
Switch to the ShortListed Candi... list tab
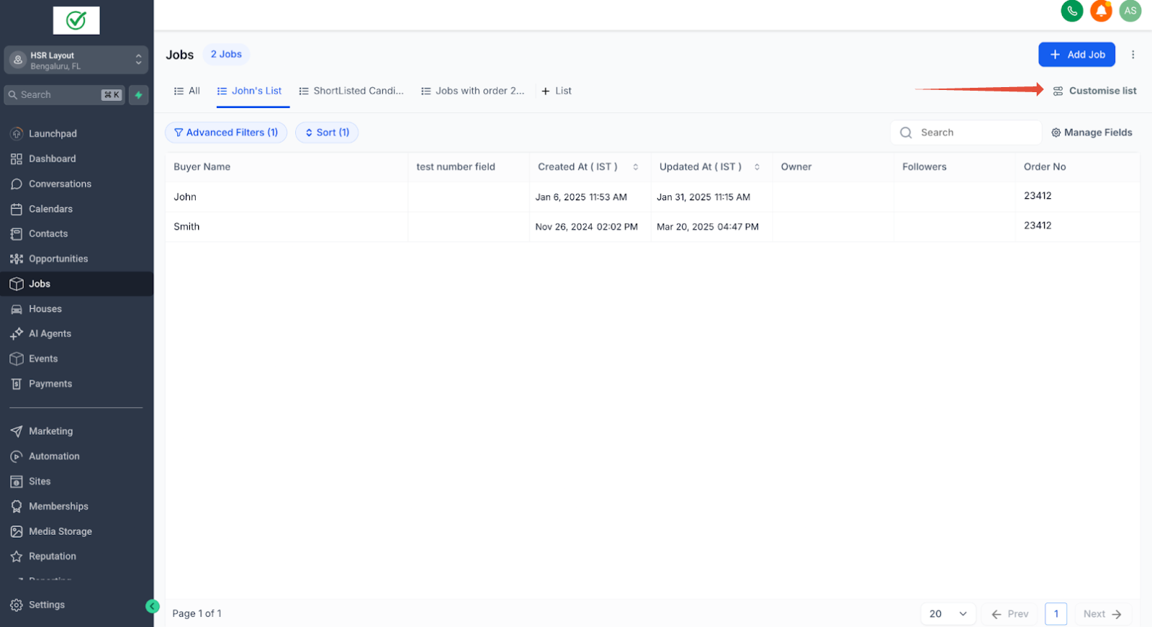pyautogui.click(x=351, y=91)
